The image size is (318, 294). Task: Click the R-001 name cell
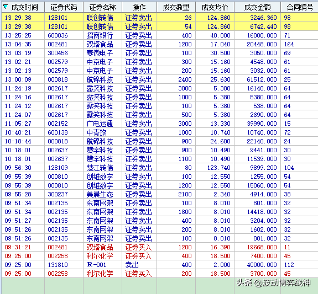[x=97, y=265]
